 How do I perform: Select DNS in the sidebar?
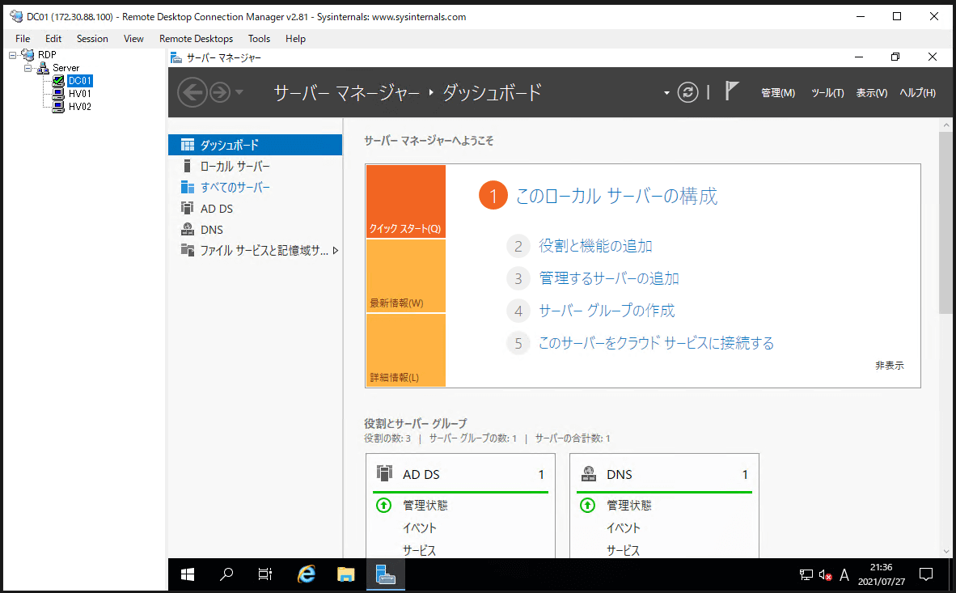pyautogui.click(x=255, y=230)
